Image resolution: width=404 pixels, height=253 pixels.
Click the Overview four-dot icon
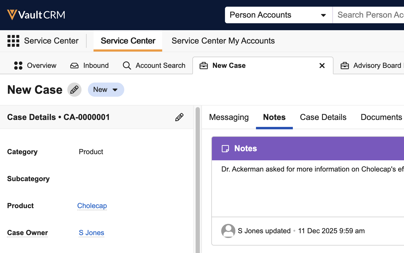18,65
